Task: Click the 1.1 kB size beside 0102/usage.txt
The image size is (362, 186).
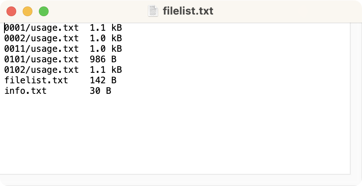Action: click(x=106, y=70)
